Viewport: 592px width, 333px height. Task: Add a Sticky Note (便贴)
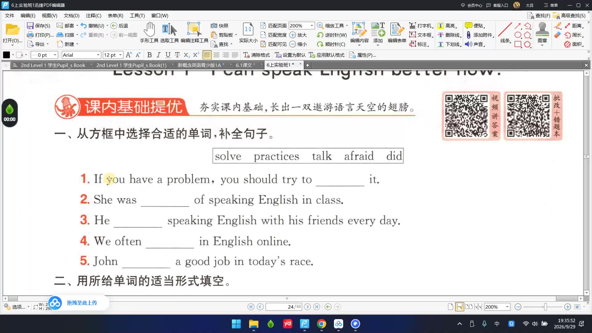(475, 26)
